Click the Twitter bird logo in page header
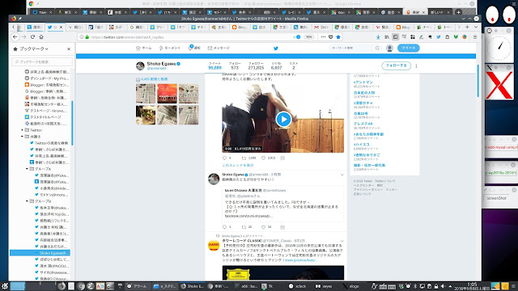518x291 pixels. (x=276, y=48)
